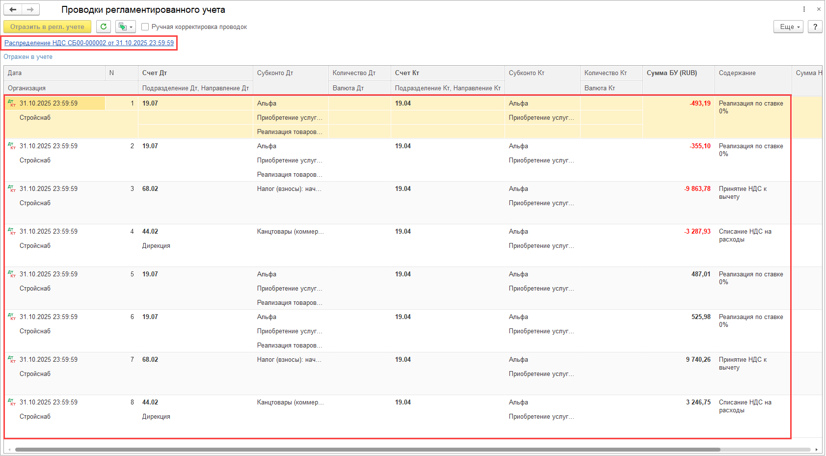Click the Дт/Кт icon on entry 8
This screenshot has width=826, height=456.
12,402
